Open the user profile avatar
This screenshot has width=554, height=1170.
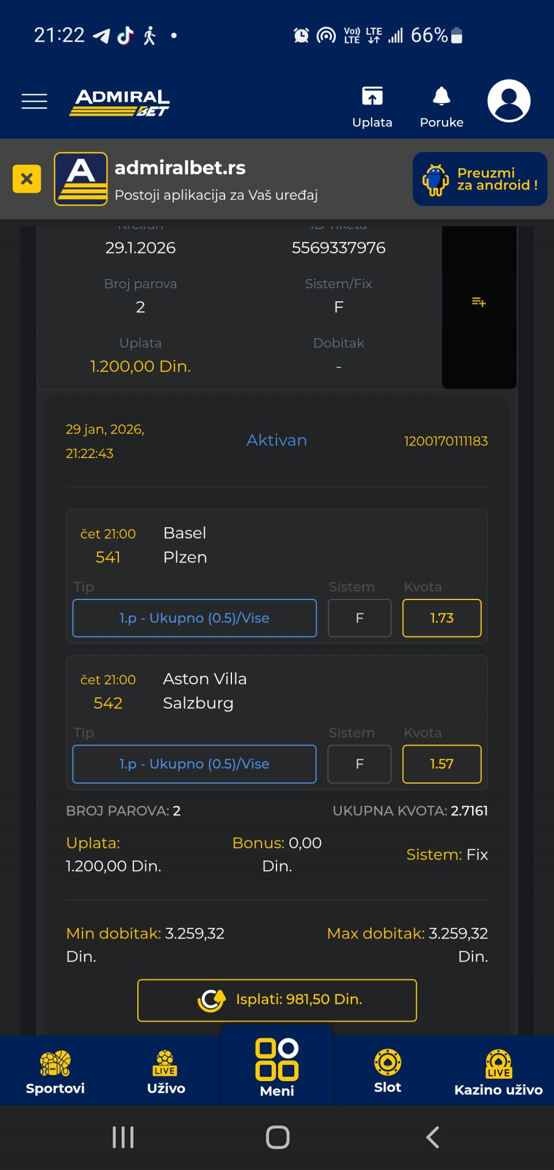coord(508,101)
